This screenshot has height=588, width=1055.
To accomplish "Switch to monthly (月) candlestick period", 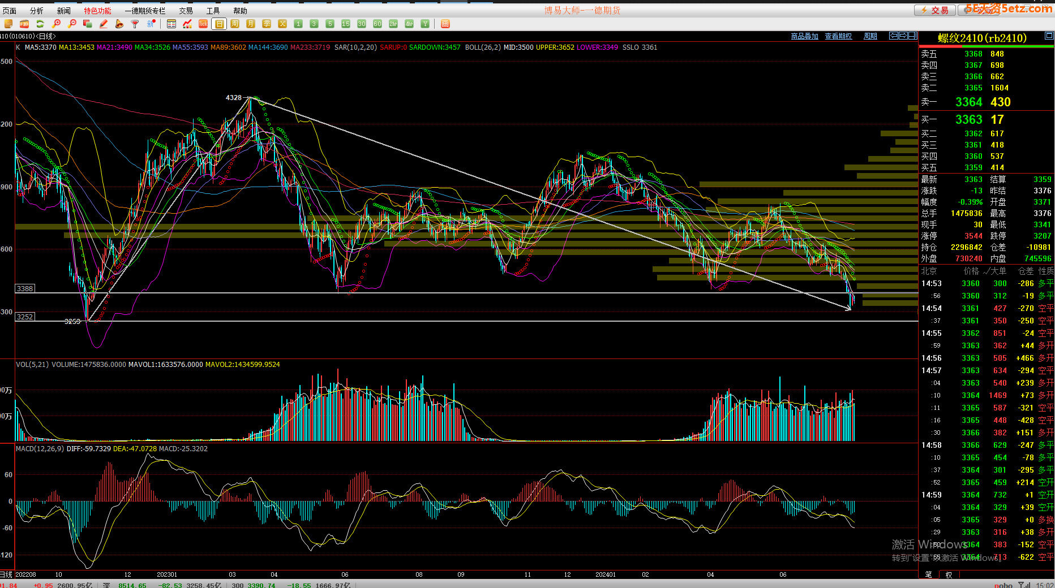I will (x=251, y=24).
